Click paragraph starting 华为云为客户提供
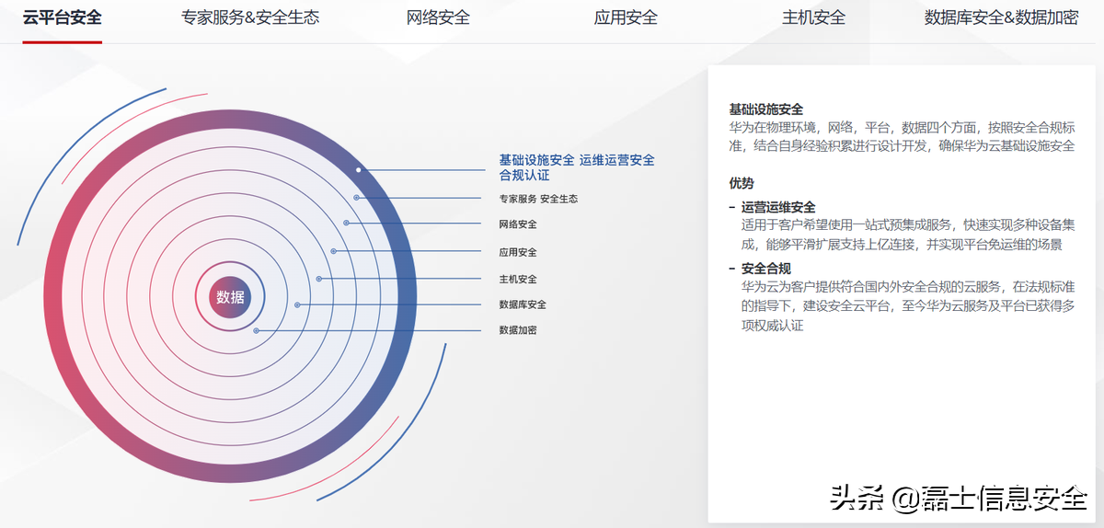Viewport: 1104px width, 528px height. [x=908, y=305]
